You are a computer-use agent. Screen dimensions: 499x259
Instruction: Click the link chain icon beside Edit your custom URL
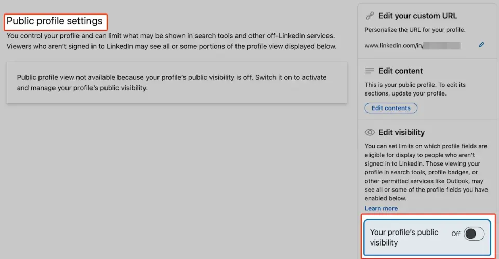(370, 16)
